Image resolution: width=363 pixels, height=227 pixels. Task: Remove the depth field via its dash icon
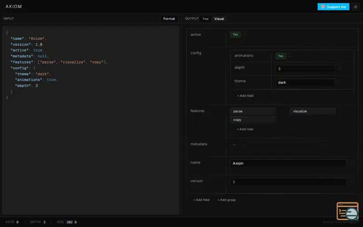[x=339, y=69]
